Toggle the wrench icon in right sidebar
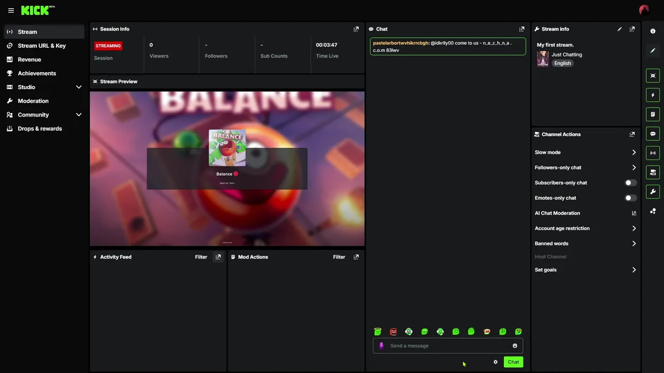 point(653,192)
